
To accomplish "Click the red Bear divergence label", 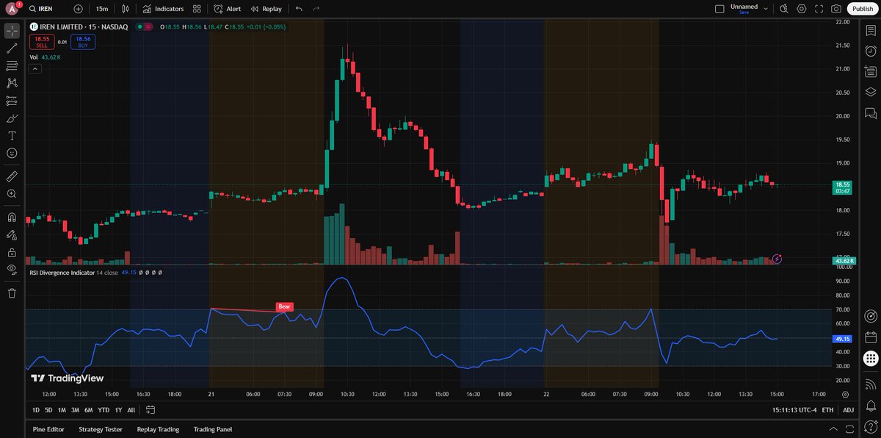I will (284, 306).
